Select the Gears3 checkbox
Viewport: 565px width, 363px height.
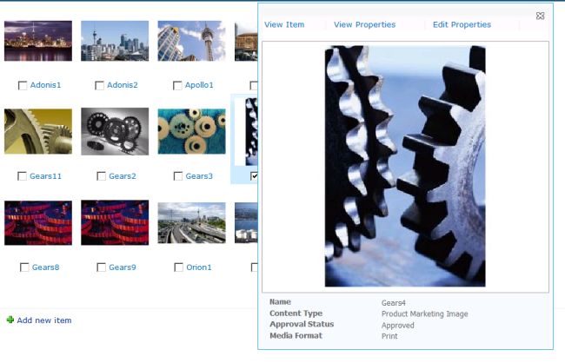click(178, 176)
